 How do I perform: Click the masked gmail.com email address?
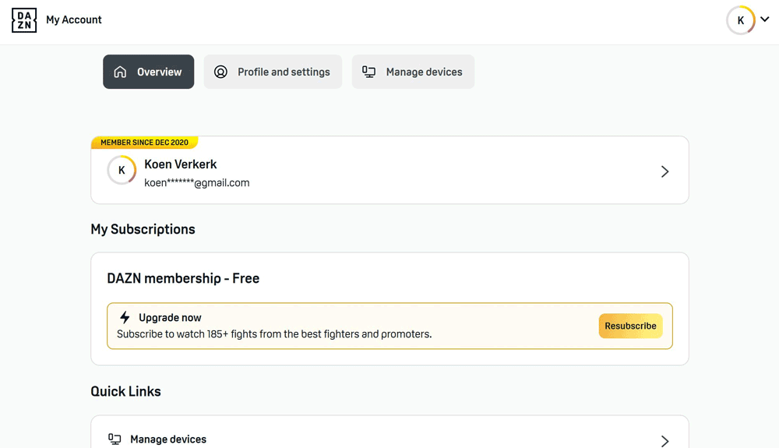click(197, 183)
